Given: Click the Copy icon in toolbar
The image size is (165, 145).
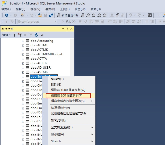Looking at the screenshot, I should (x=117, y=15).
